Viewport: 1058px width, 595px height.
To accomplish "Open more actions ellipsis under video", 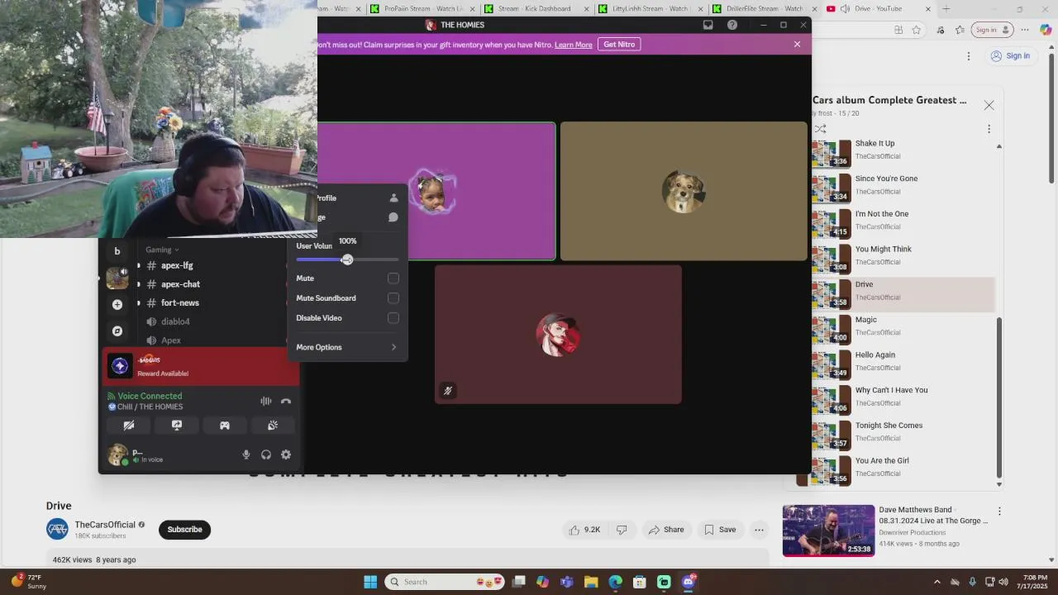I will (x=759, y=530).
